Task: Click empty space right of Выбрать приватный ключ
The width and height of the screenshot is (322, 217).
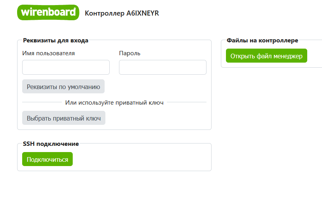Action: (156, 118)
